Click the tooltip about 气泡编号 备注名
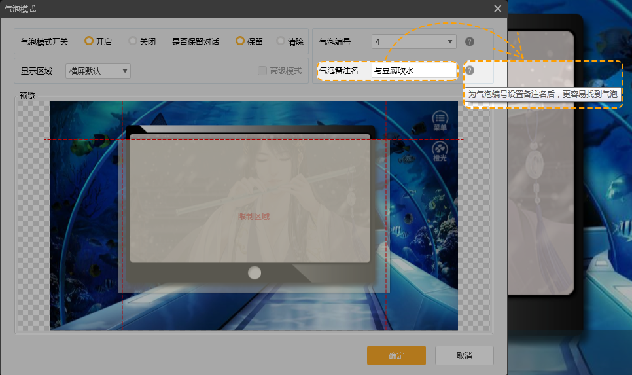Image resolution: width=632 pixels, height=375 pixels. coord(542,94)
